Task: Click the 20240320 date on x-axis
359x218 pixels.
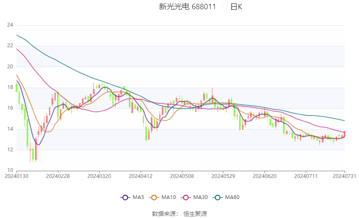Action: click(x=99, y=176)
